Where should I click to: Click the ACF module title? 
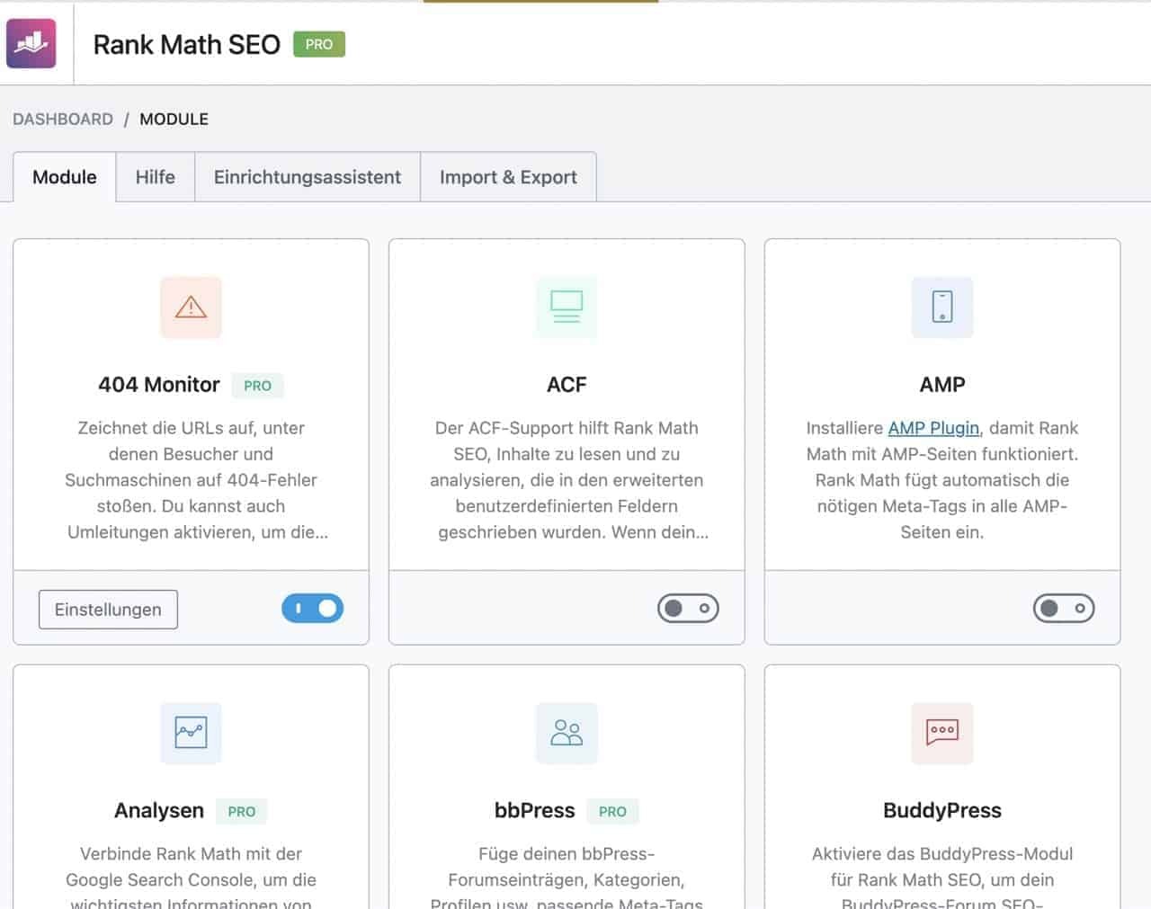[x=567, y=385]
